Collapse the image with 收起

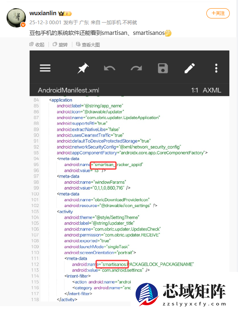coord(37,45)
